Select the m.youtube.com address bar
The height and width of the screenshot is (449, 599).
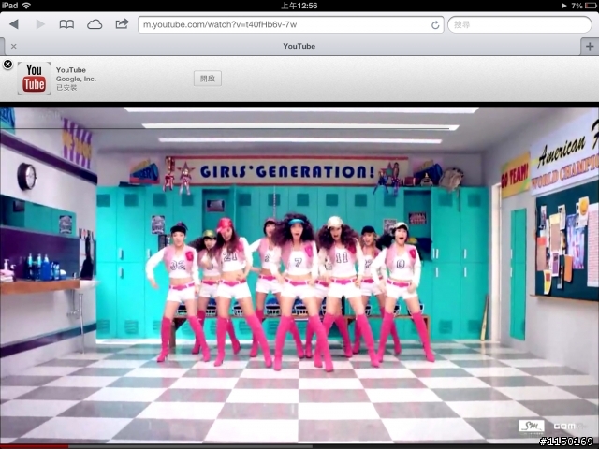coord(291,25)
